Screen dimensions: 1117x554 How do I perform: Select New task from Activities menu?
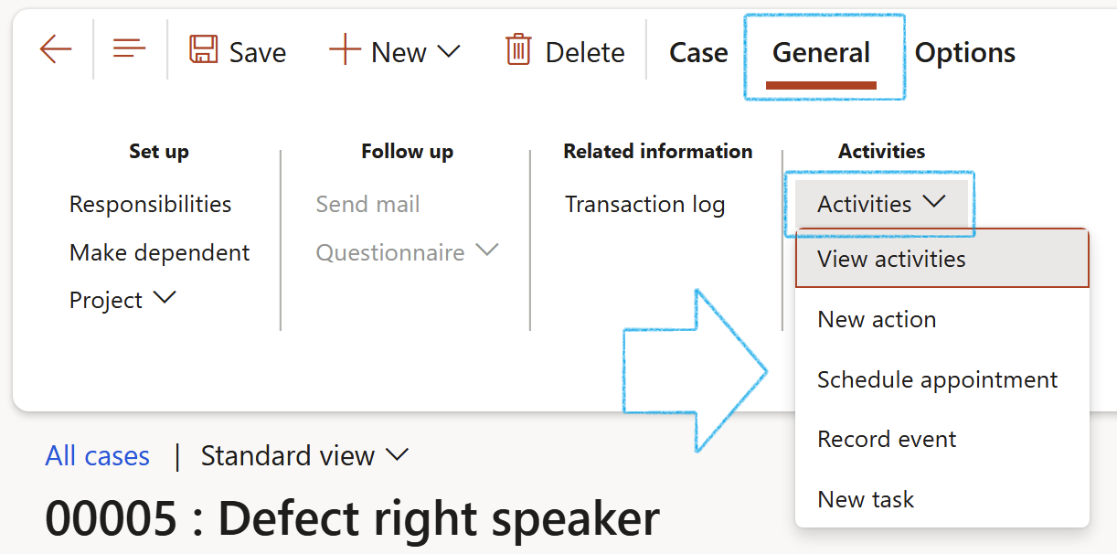tap(866, 499)
